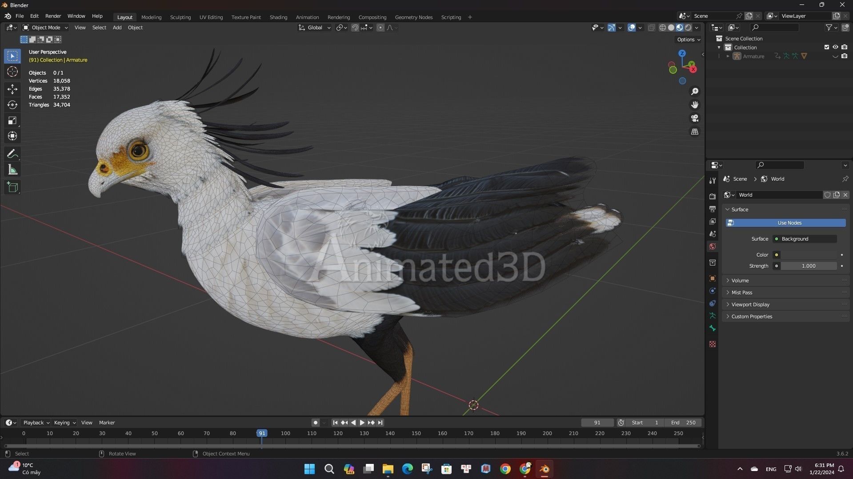Open the Playback dropdown in timeline
Screen dimensions: 853x479
[36, 423]
